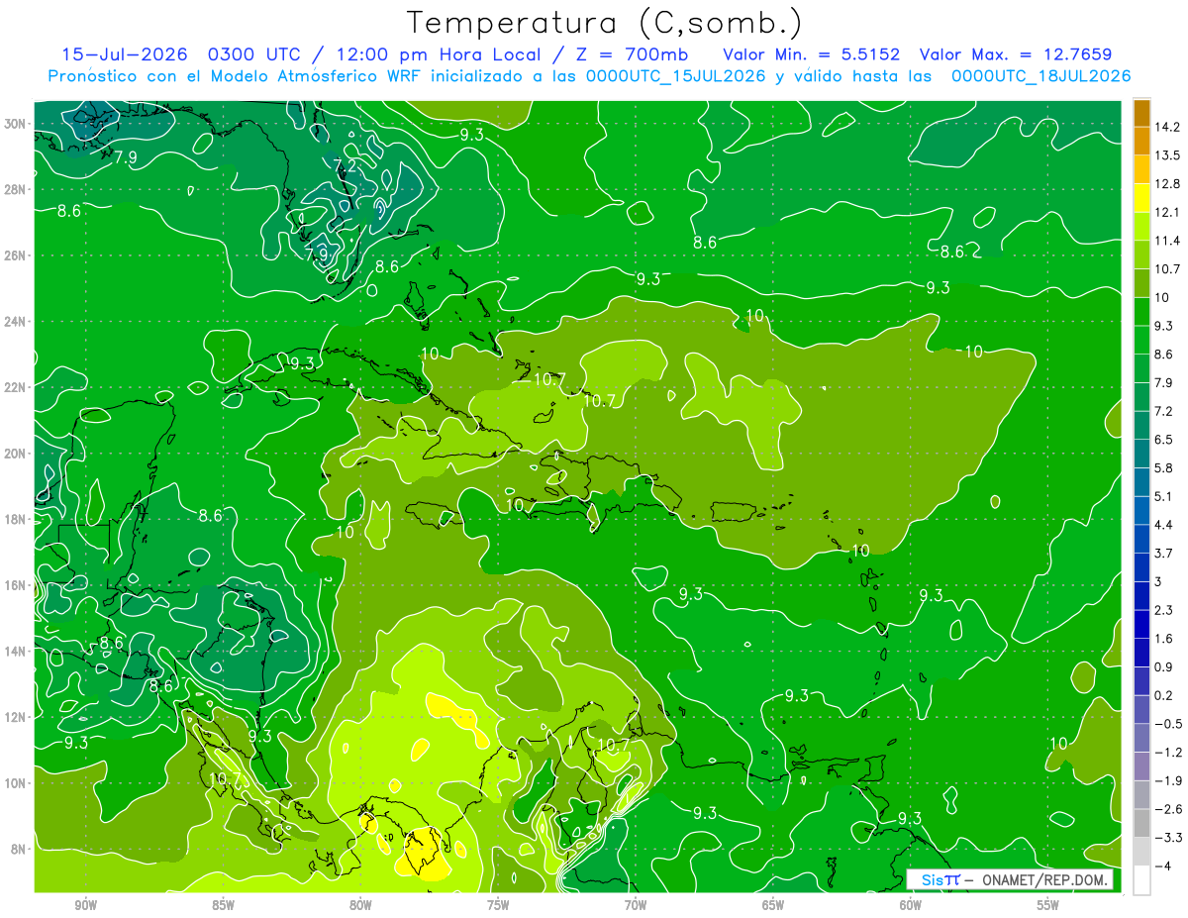Viewport: 1188px width, 918px height.
Task: Click the '0.2' legend value
Action: [1163, 695]
